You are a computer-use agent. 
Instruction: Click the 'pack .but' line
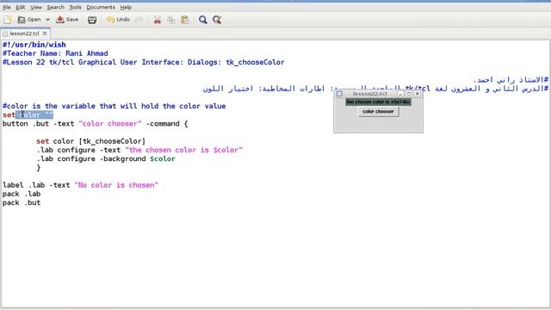[x=22, y=203]
